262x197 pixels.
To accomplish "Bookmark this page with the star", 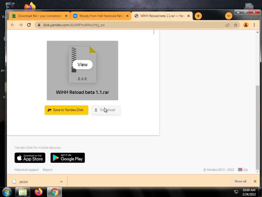I will tap(236, 25).
